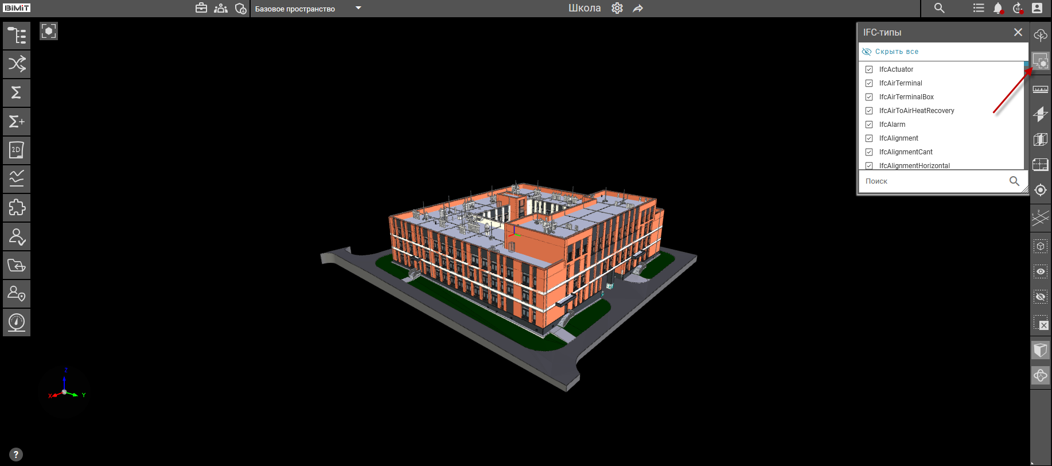Open the puzzle piece plugins panel
Image resolution: width=1052 pixels, height=466 pixels.
point(17,208)
